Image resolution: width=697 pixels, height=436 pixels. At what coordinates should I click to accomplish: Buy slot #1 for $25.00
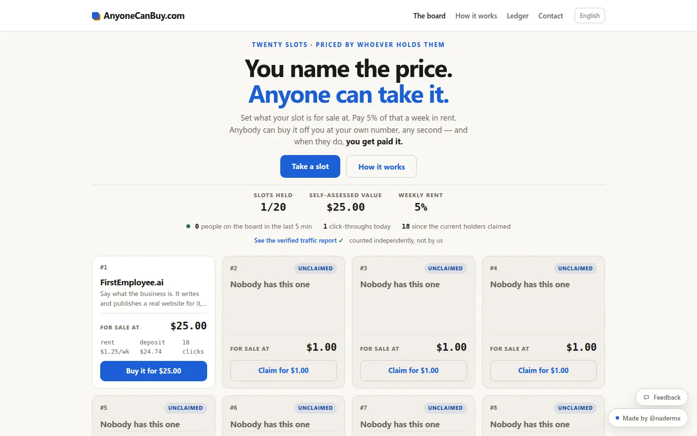point(153,371)
